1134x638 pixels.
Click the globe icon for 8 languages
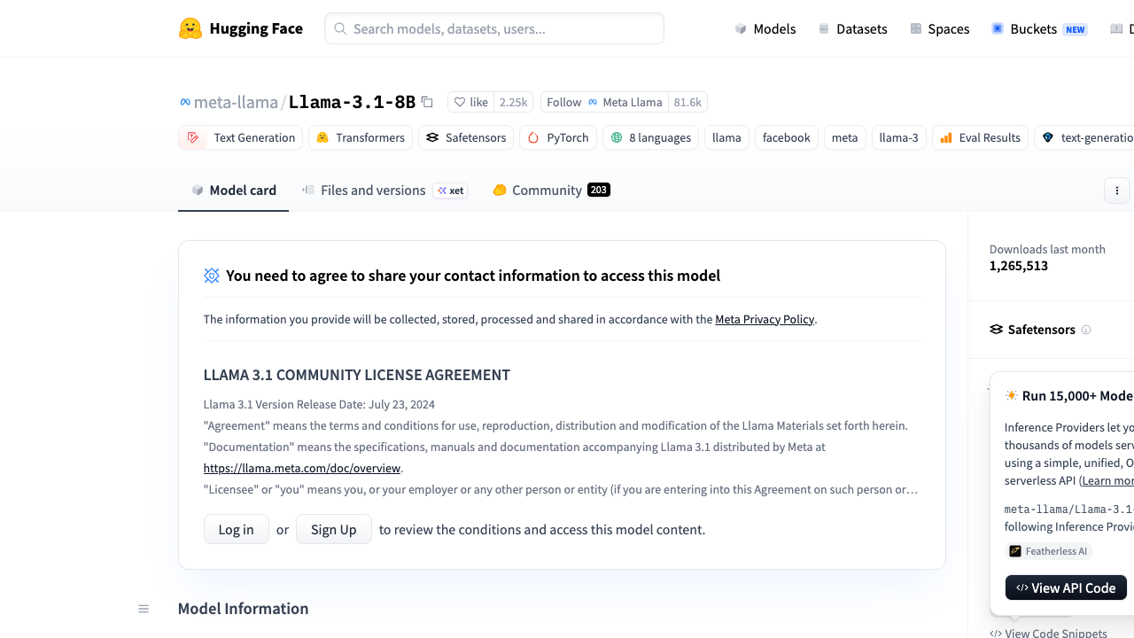click(x=617, y=137)
